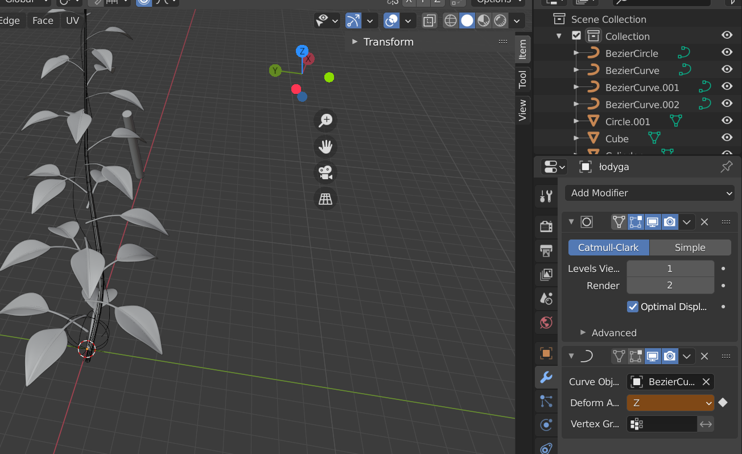Select solid viewport shading
Viewport: 742px width, 454px height.
pos(467,21)
